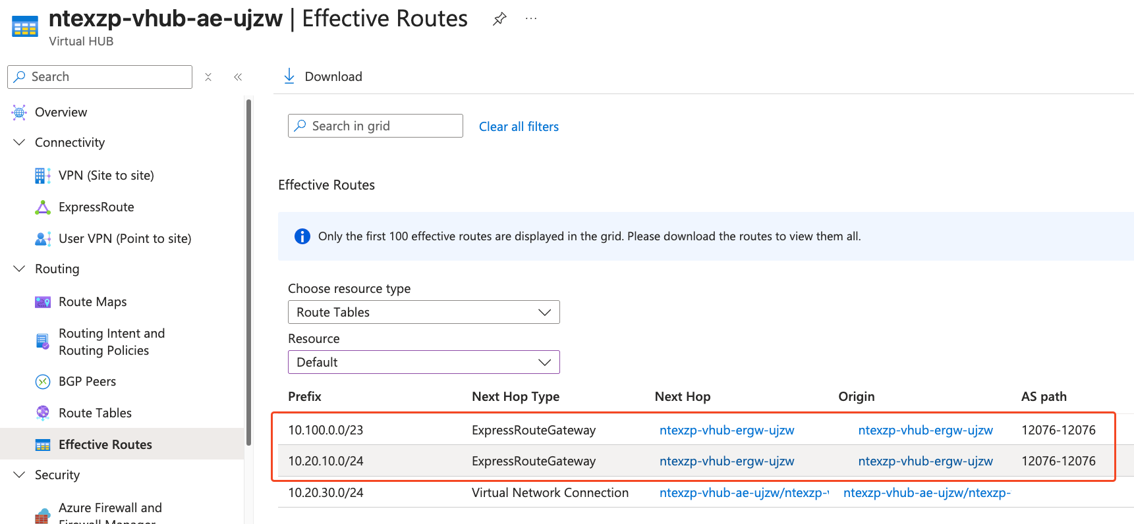
Task: Open Route Maps menu item
Action: pos(93,302)
